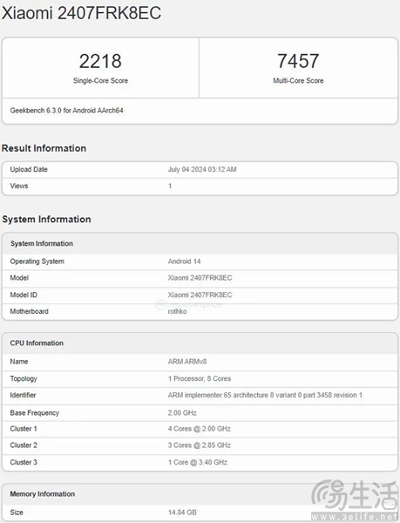The width and height of the screenshot is (400, 523).
Task: Click the Xiaomi 2407FRK8EC page title
Action: pyautogui.click(x=81, y=13)
